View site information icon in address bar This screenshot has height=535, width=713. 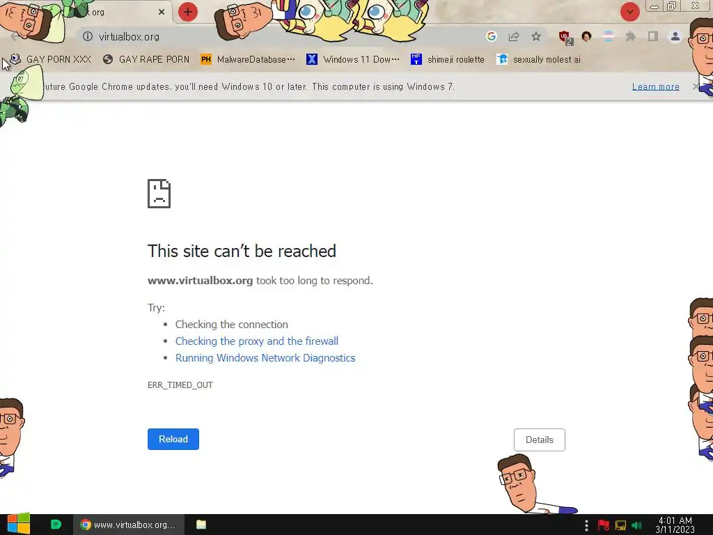pos(88,36)
